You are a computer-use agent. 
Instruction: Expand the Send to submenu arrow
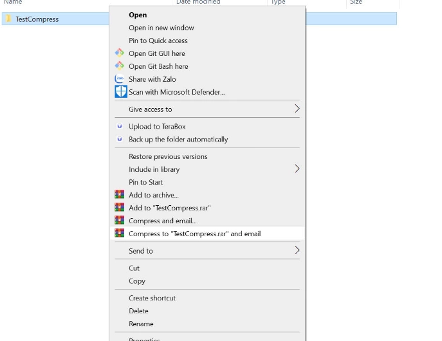297,250
